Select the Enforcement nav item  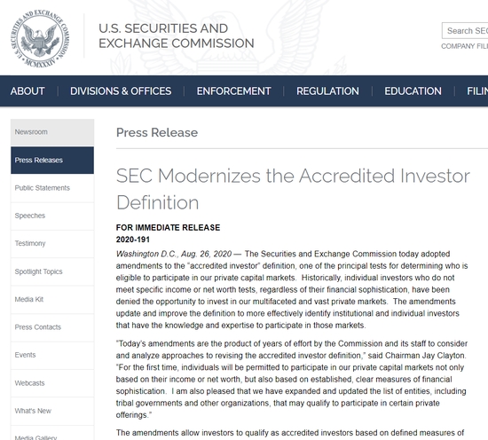[233, 91]
